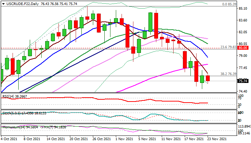251x143 pixels.
Task: Click the 77.45 price axis label
Action: pos(243,68)
